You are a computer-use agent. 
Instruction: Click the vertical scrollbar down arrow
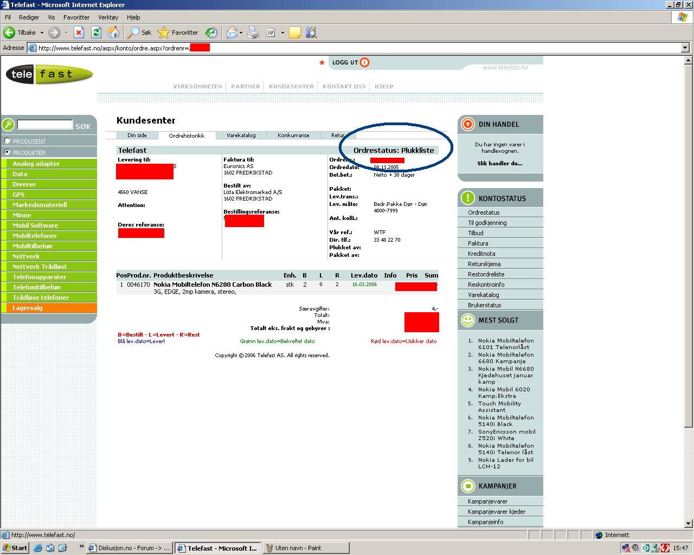689,524
